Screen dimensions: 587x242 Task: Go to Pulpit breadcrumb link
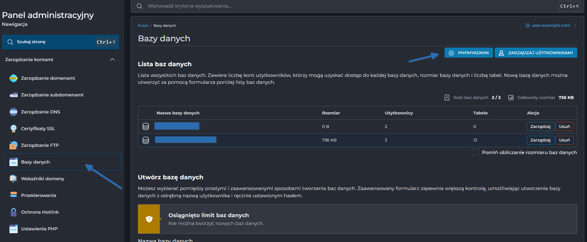[143, 26]
